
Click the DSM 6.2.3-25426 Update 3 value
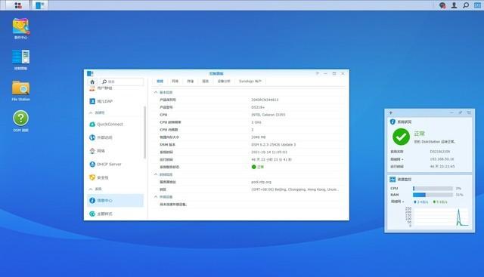274,144
